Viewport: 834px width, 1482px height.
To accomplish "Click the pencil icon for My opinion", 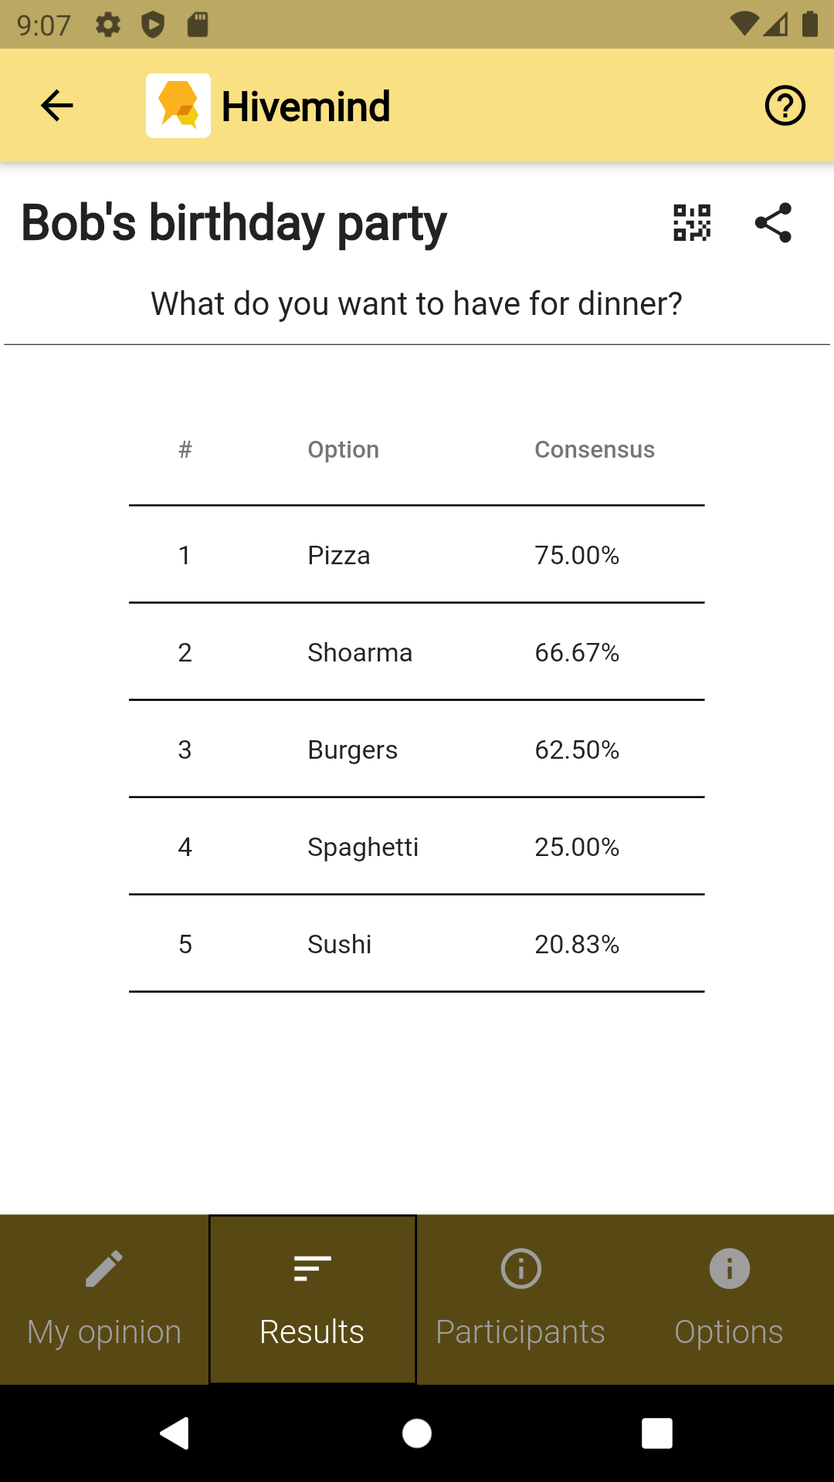I will [x=104, y=1268].
